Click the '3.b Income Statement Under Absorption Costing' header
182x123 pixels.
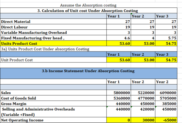click(88, 71)
